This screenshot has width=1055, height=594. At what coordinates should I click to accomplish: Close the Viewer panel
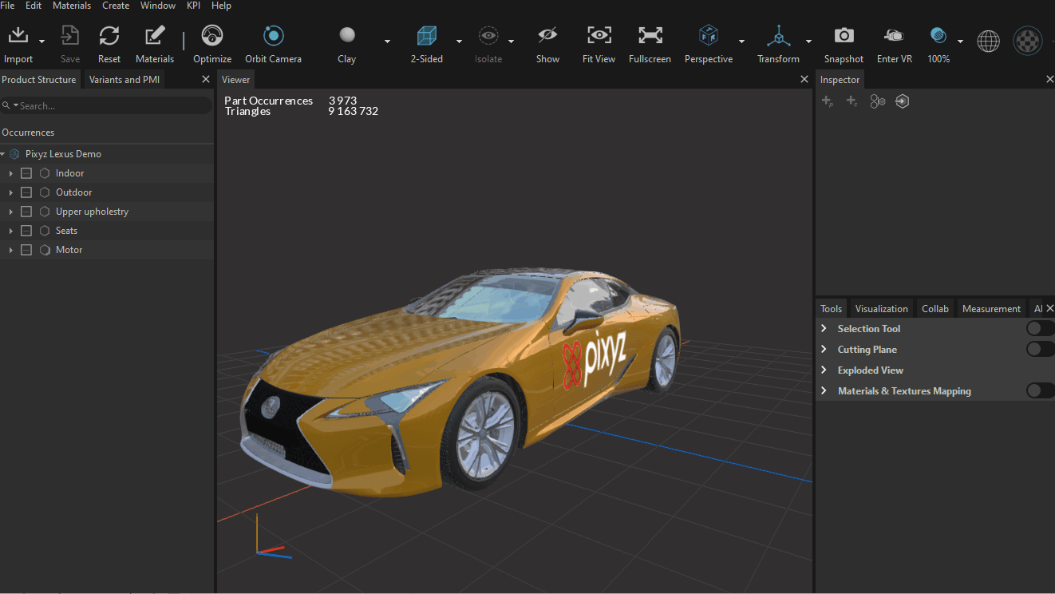(x=804, y=79)
